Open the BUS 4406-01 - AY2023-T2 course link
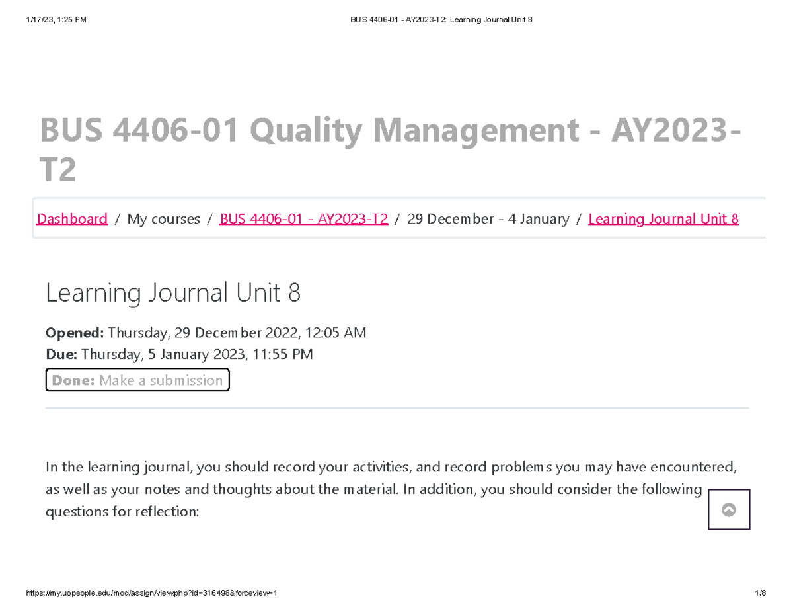The width and height of the screenshot is (793, 613). coord(303,218)
